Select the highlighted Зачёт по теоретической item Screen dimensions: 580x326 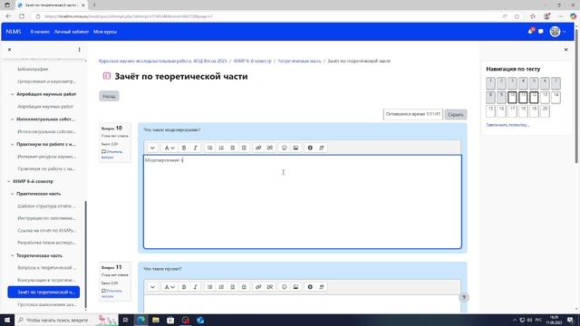43,292
